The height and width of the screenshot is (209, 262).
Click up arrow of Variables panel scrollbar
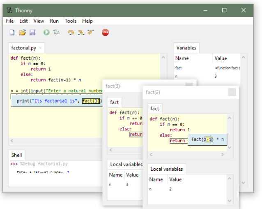[244, 57]
